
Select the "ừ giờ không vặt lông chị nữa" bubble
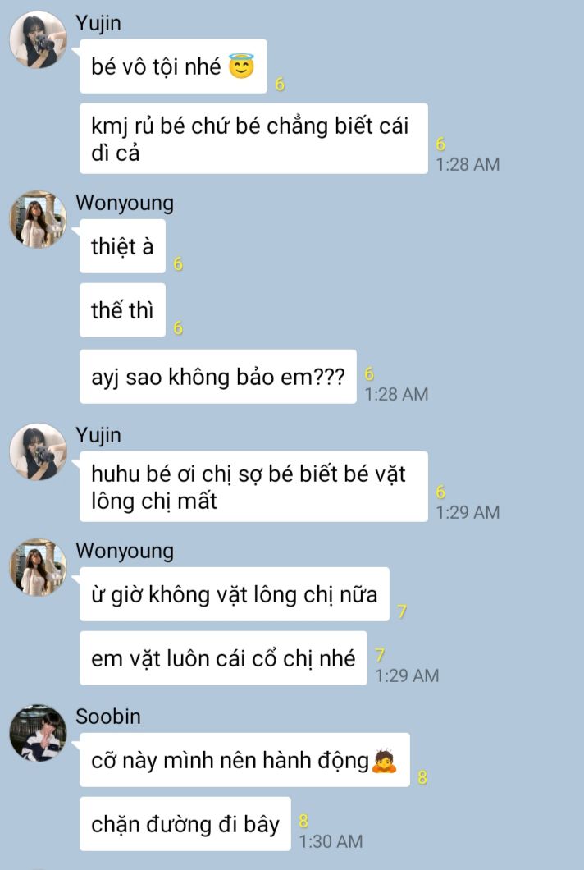(x=234, y=594)
